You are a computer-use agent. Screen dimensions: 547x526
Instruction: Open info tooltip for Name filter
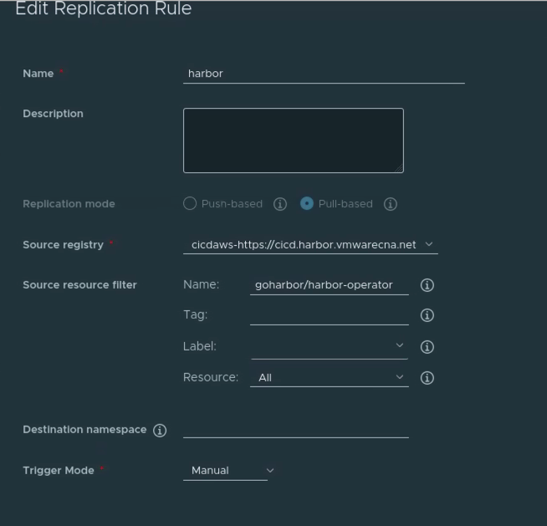point(427,285)
